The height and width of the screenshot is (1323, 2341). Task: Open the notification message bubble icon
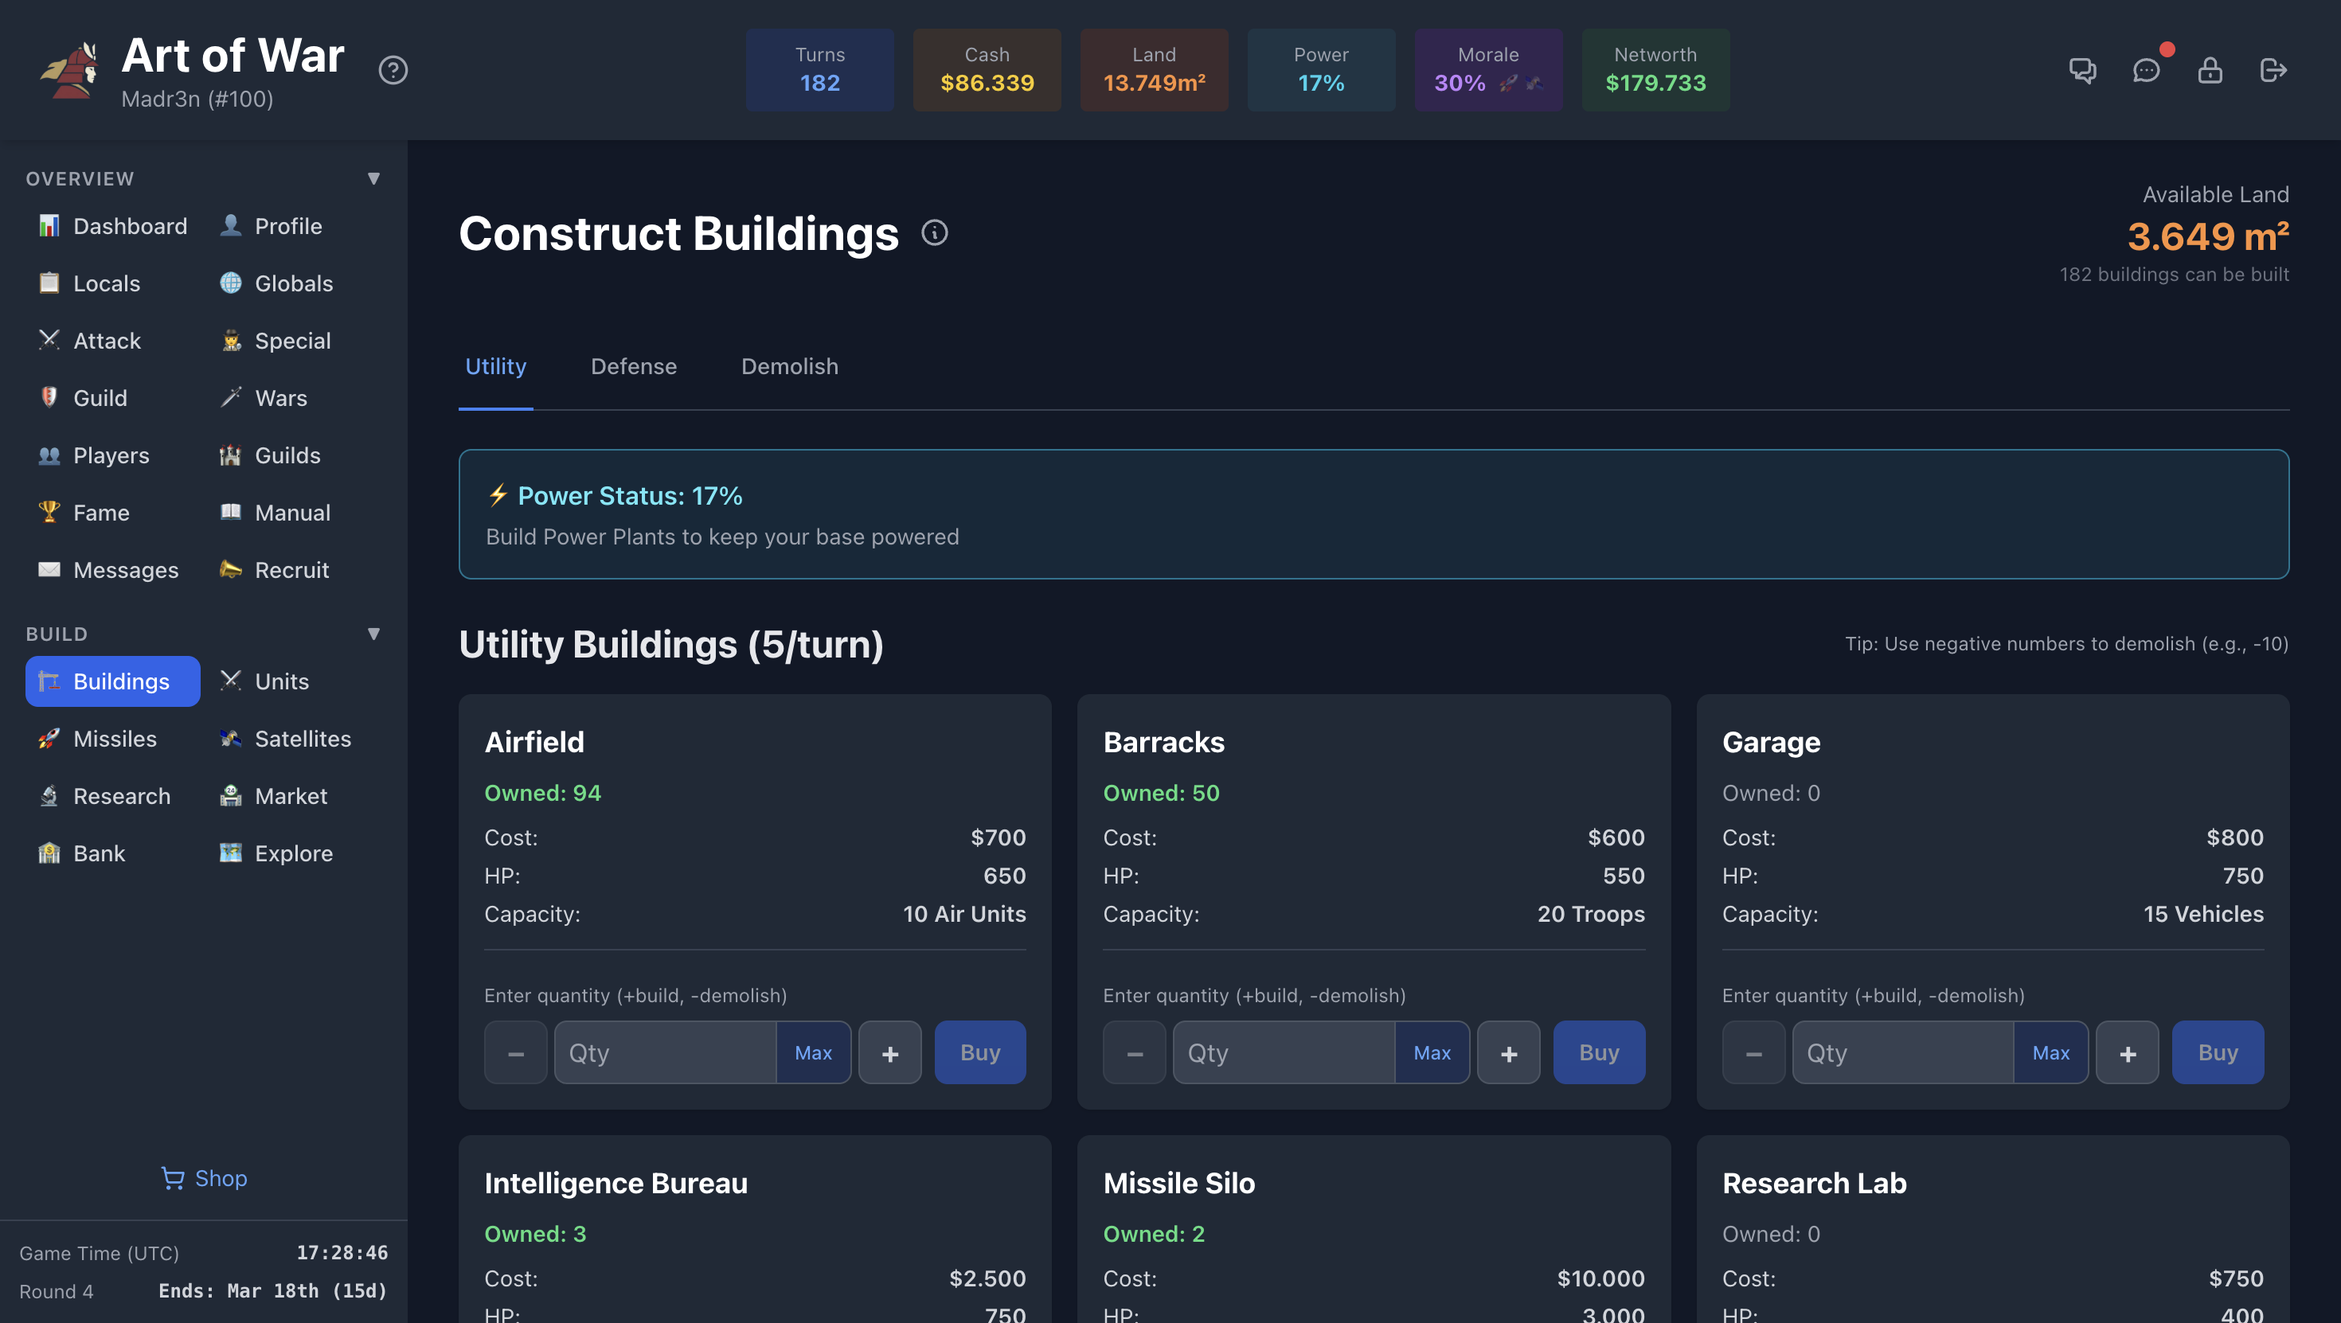coord(2146,70)
